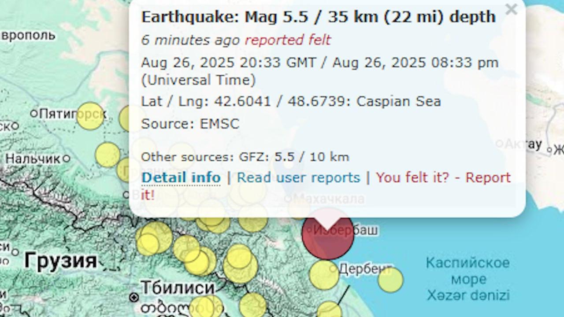
Task: Click the Каспийское море label
Action: (468, 271)
